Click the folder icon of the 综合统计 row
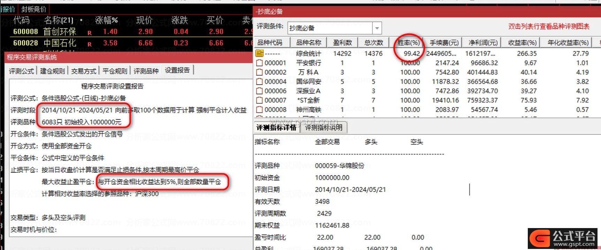The image size is (601, 250). 259,53
